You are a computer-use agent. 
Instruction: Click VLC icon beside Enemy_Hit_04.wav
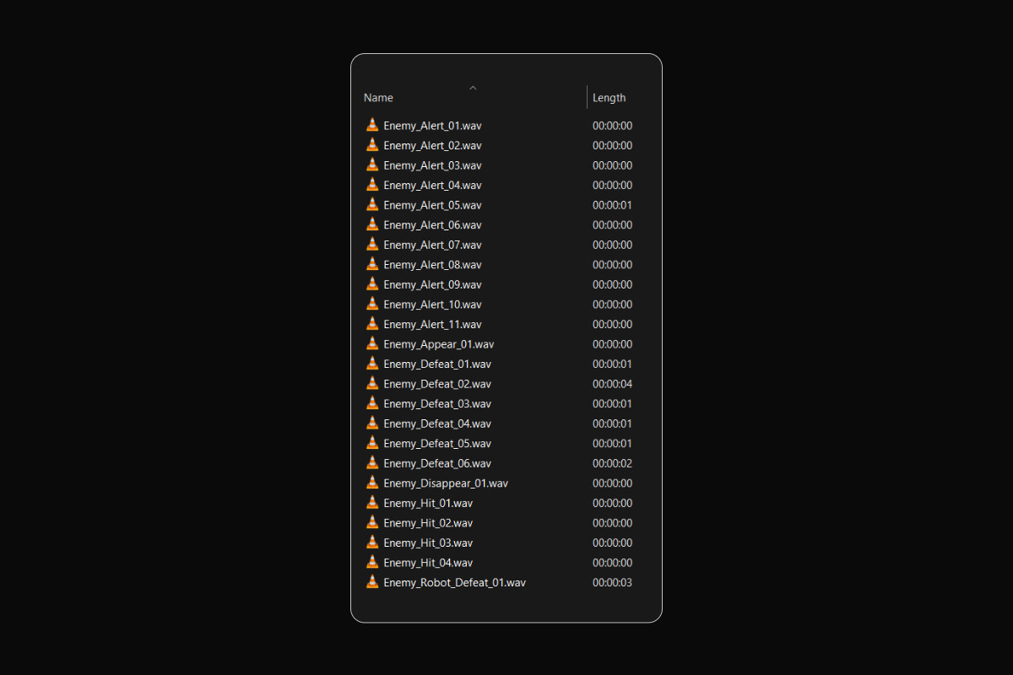coord(372,562)
